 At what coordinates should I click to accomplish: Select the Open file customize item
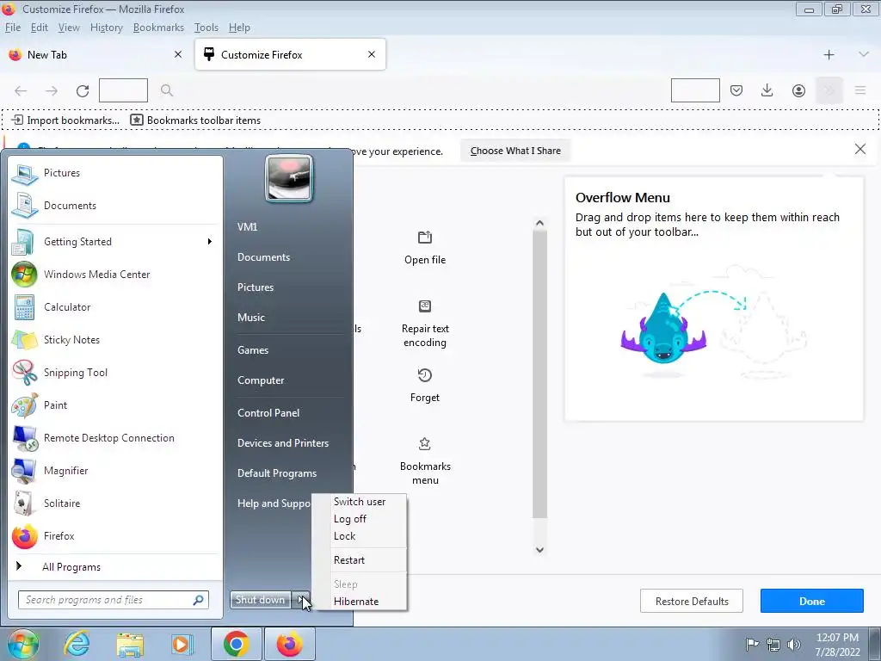point(425,248)
